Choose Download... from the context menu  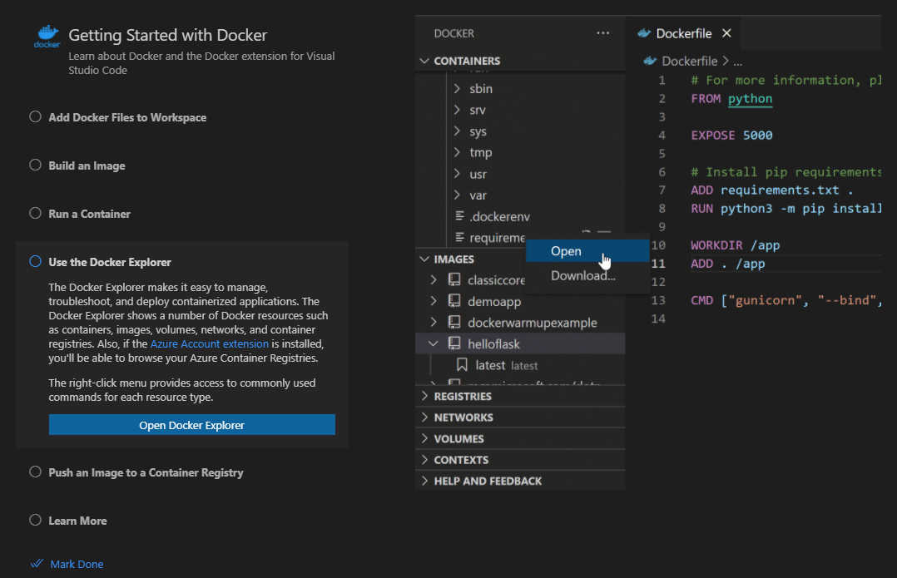(587, 275)
